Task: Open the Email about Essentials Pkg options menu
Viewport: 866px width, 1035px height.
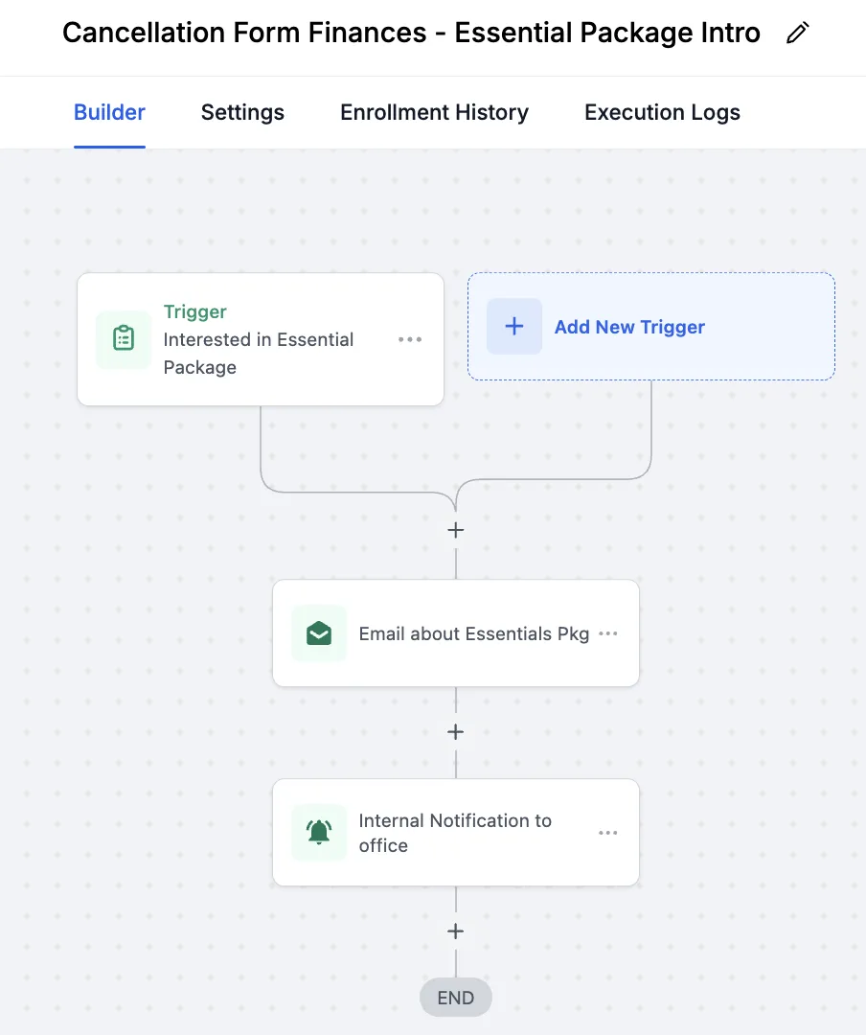Action: click(608, 633)
